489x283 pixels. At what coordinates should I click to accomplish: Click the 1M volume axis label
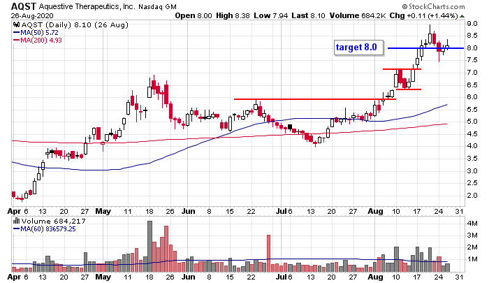pos(472,259)
